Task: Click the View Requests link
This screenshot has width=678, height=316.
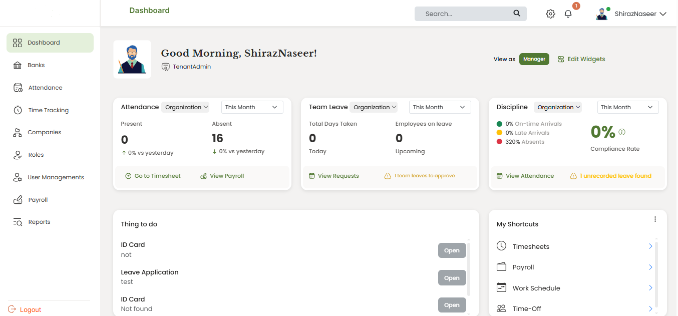Action: pyautogui.click(x=338, y=176)
